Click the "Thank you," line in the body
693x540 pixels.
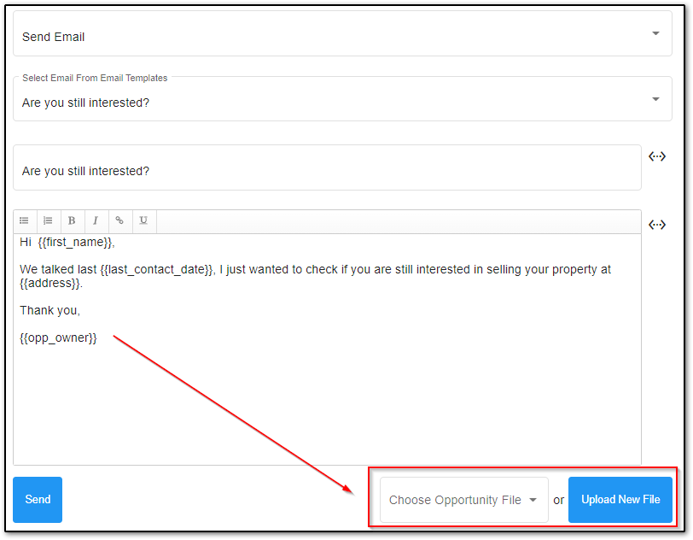click(x=49, y=310)
